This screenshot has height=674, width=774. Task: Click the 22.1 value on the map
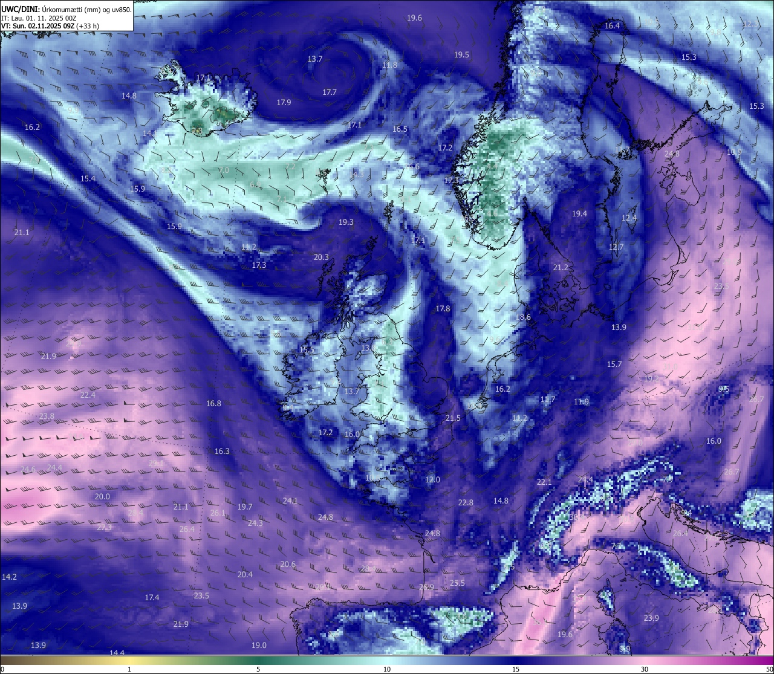[544, 482]
